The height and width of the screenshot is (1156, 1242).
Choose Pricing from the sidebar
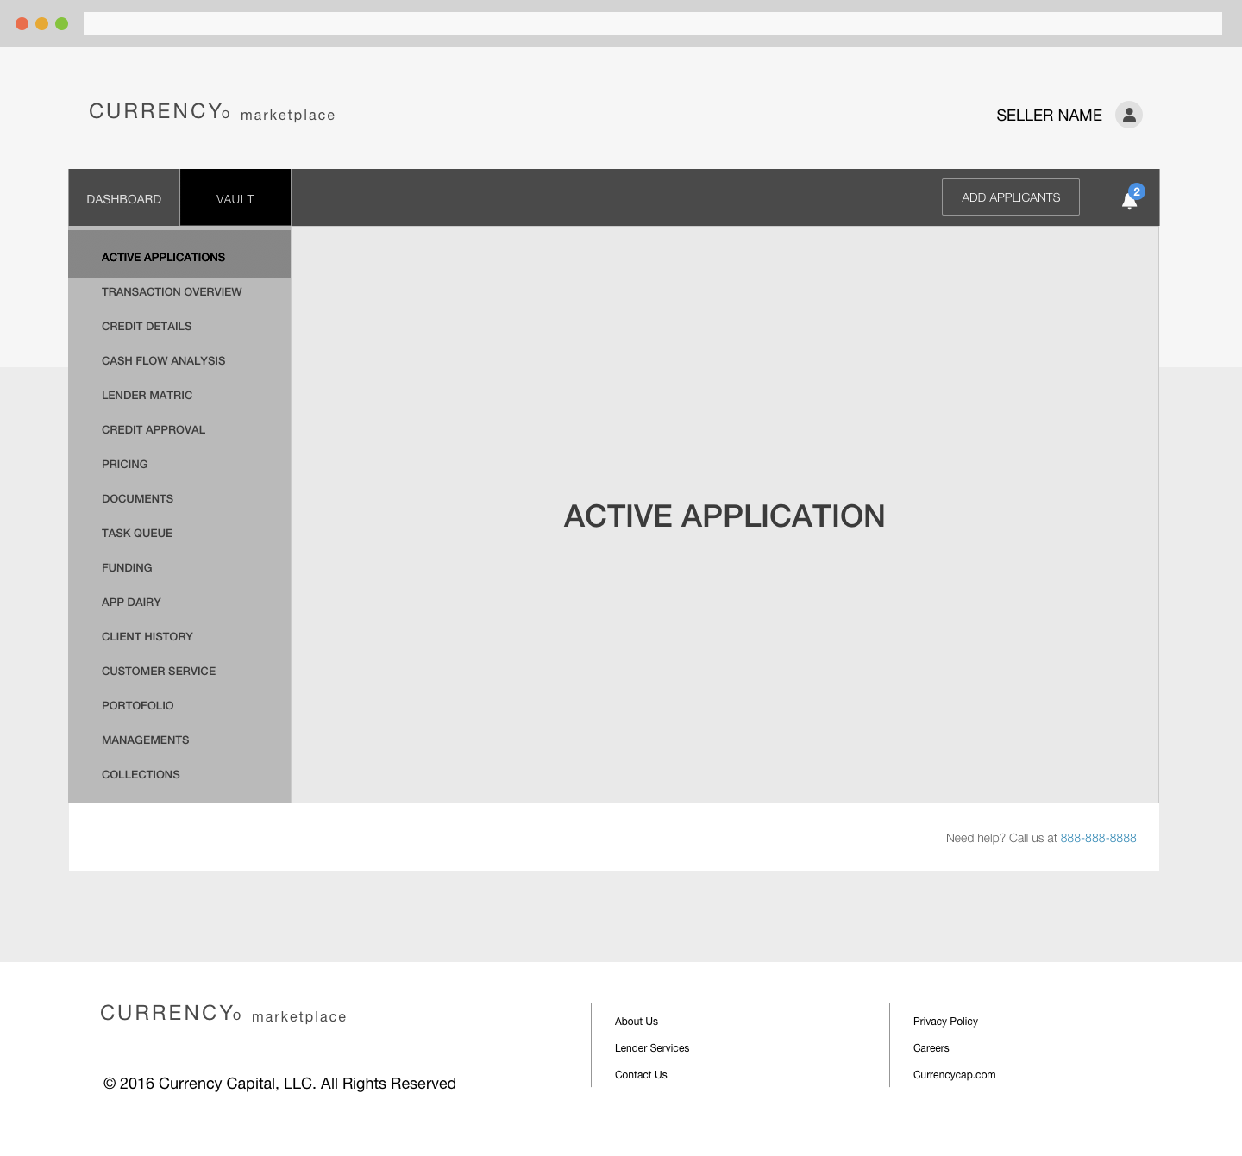pos(125,464)
